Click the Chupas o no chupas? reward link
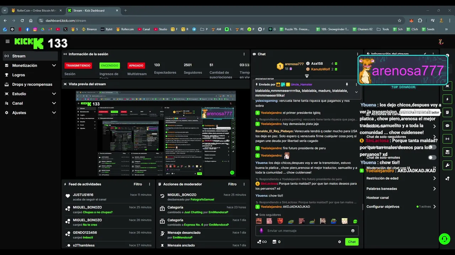Image resolution: width=455 pixels, height=255 pixels. coord(97,212)
